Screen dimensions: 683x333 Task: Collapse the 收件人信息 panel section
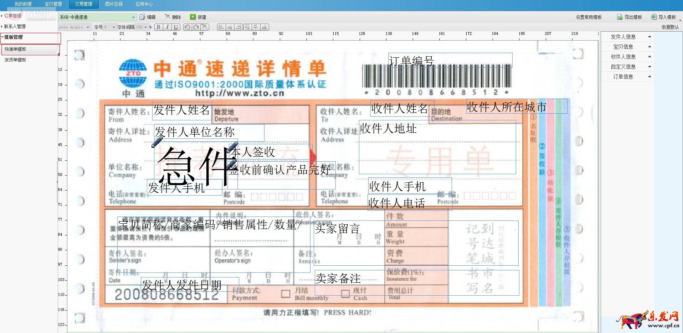pyautogui.click(x=649, y=56)
